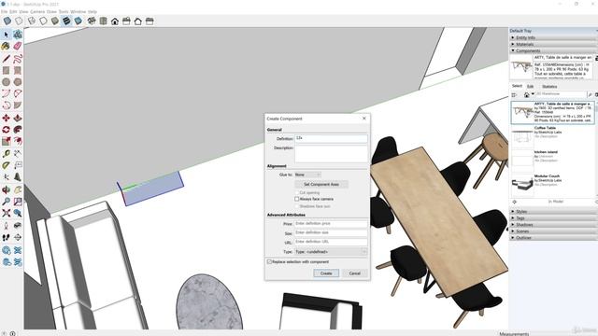This screenshot has width=598, height=336.
Task: Switch to the Statistics tab in Components
Action: pyautogui.click(x=549, y=87)
